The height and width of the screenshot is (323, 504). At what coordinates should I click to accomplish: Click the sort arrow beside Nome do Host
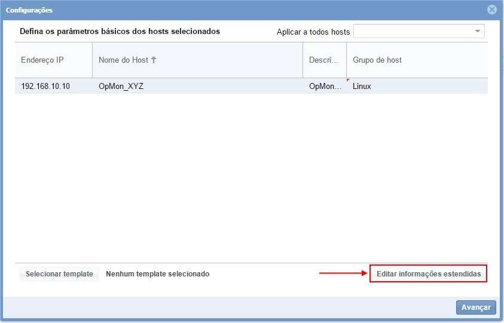pyautogui.click(x=154, y=60)
